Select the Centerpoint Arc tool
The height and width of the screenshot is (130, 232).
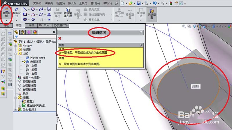(x=33, y=15)
